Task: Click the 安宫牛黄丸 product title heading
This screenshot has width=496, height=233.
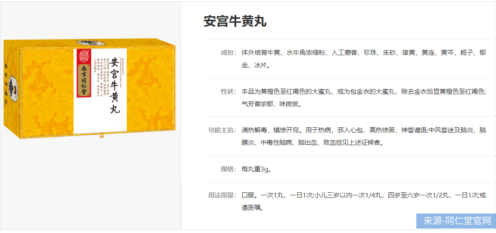Action: pyautogui.click(x=235, y=21)
